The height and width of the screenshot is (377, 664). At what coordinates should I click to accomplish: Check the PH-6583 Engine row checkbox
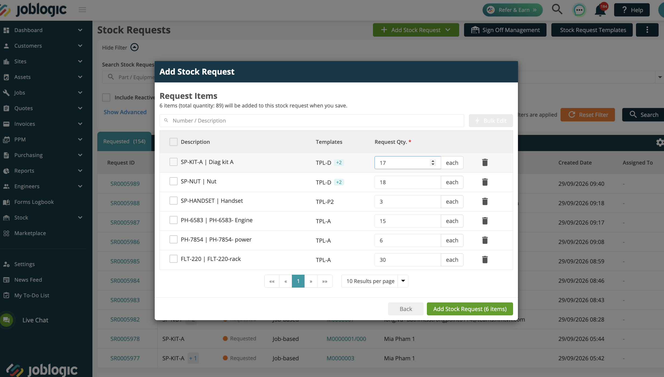click(x=174, y=220)
